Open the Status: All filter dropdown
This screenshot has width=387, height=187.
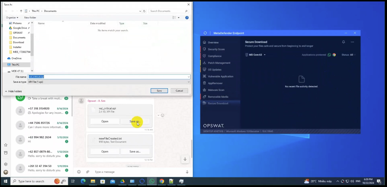349,55
